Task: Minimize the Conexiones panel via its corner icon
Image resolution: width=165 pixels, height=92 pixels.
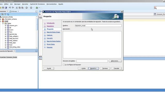Action: click(x=36, y=11)
